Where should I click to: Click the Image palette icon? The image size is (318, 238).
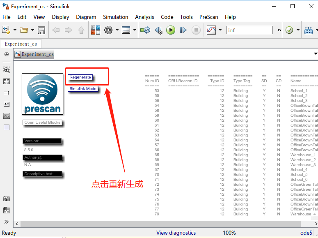point(7,116)
